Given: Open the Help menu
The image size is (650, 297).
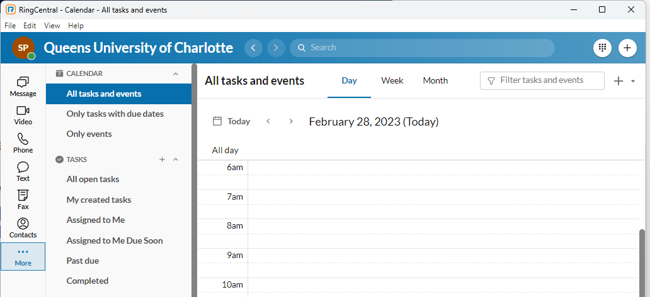Looking at the screenshot, I should (x=76, y=26).
